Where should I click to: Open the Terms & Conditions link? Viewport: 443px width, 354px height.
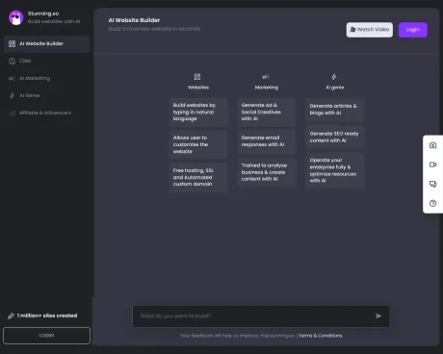point(321,336)
